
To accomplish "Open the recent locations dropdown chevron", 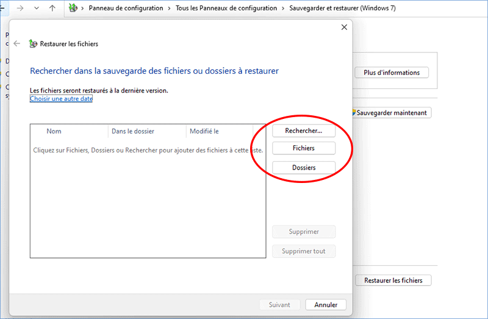I will pos(37,8).
